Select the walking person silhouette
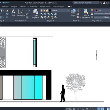The height and width of the screenshot is (110, 110). click(x=63, y=93)
